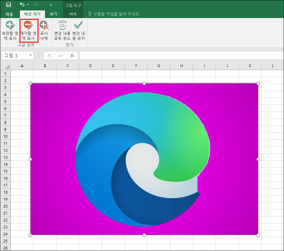Viewport: 284px width, 251px height.
Task: Click 표시 삭제 tool
Action: click(x=44, y=31)
